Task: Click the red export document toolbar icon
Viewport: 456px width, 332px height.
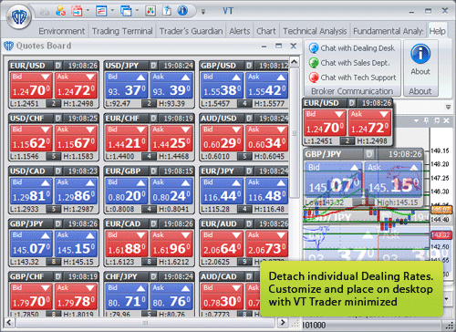Action: point(77,11)
